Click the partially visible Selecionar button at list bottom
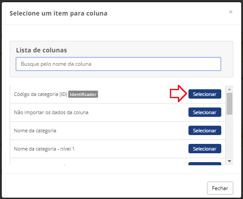Image resolution: width=243 pixels, height=199 pixels. click(205, 164)
